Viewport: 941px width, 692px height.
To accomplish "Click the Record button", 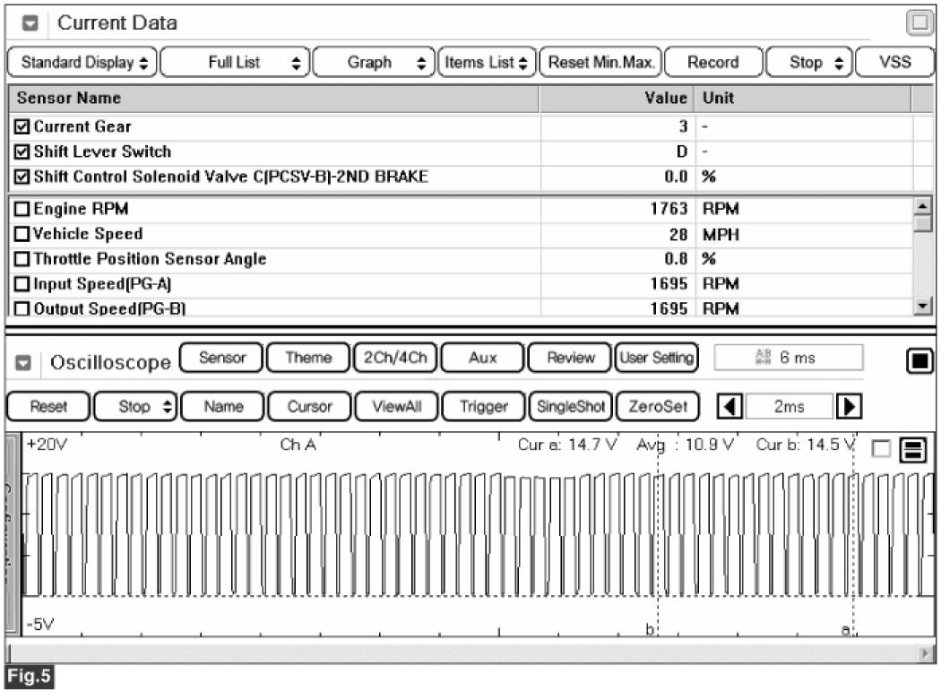I will [x=713, y=63].
